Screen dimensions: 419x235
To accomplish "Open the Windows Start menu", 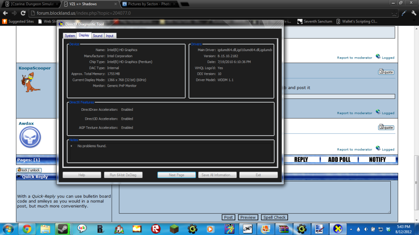I will tap(8, 229).
